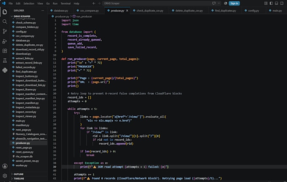Switch to the config.py tab
This screenshot has height=182, width=287.
(253, 11)
